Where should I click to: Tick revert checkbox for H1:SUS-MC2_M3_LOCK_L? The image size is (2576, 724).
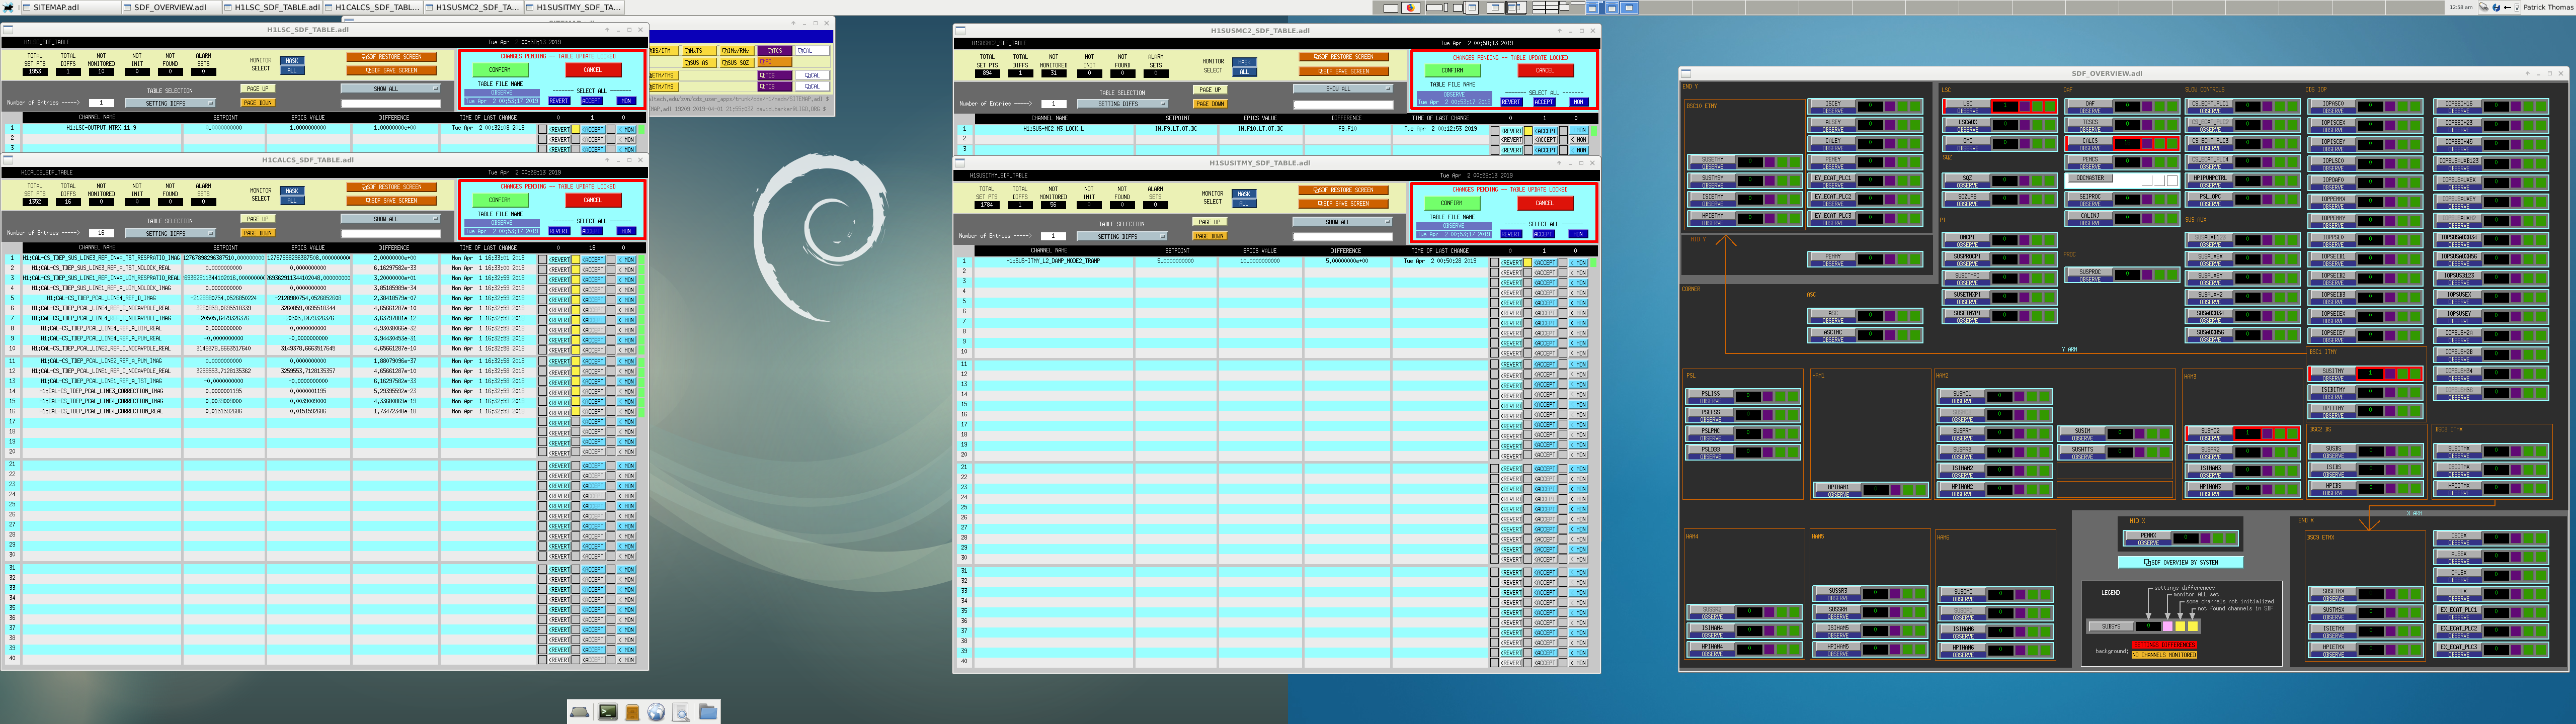[x=1495, y=130]
